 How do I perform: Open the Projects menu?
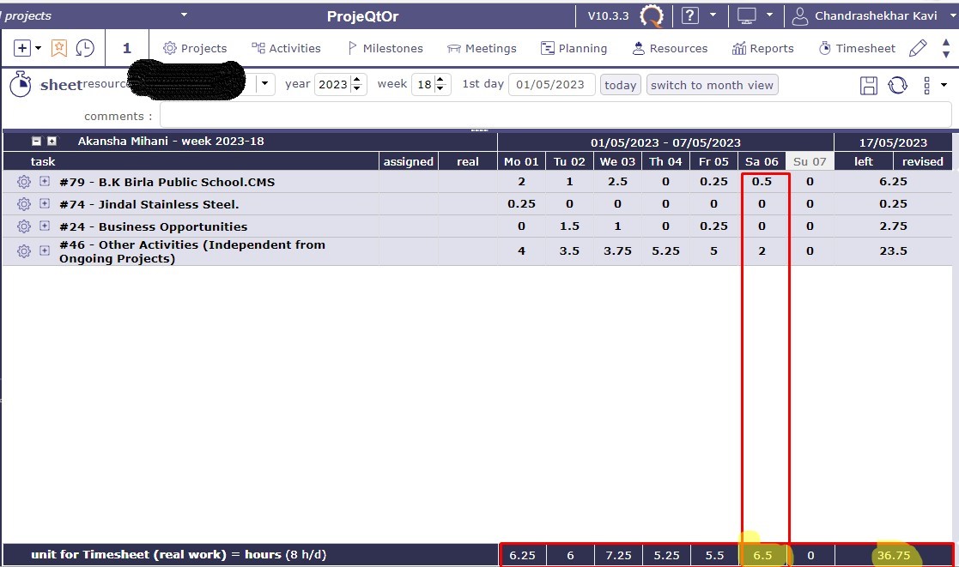195,48
